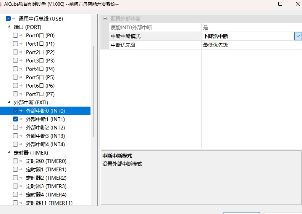Image resolution: width=302 pixels, height=214 pixels.
Task: Open 定时器4 (TIMER4) tree label
Action: click(46, 195)
